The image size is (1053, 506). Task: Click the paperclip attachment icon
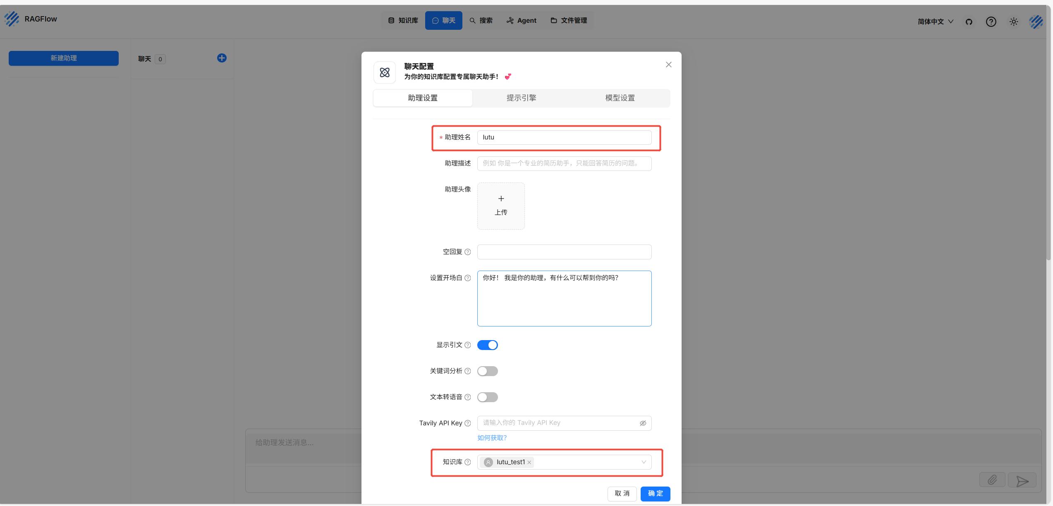(x=992, y=480)
